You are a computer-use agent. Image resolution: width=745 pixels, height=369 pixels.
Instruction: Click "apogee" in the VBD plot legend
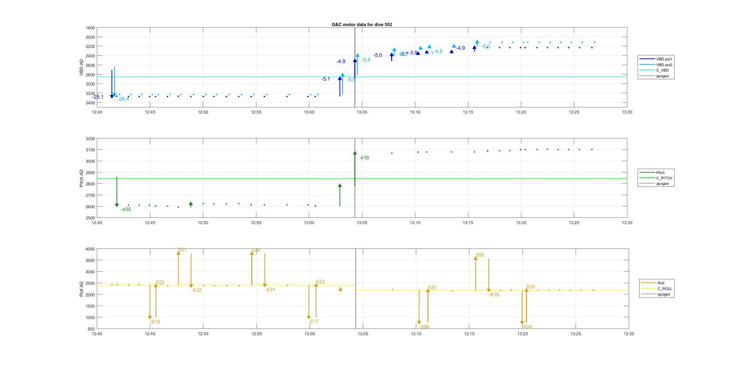tap(655, 76)
